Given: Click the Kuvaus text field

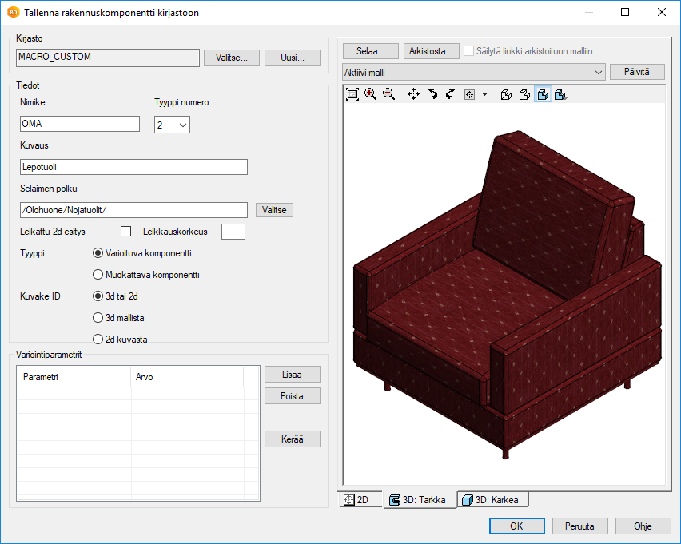Looking at the screenshot, I should pyautogui.click(x=133, y=167).
